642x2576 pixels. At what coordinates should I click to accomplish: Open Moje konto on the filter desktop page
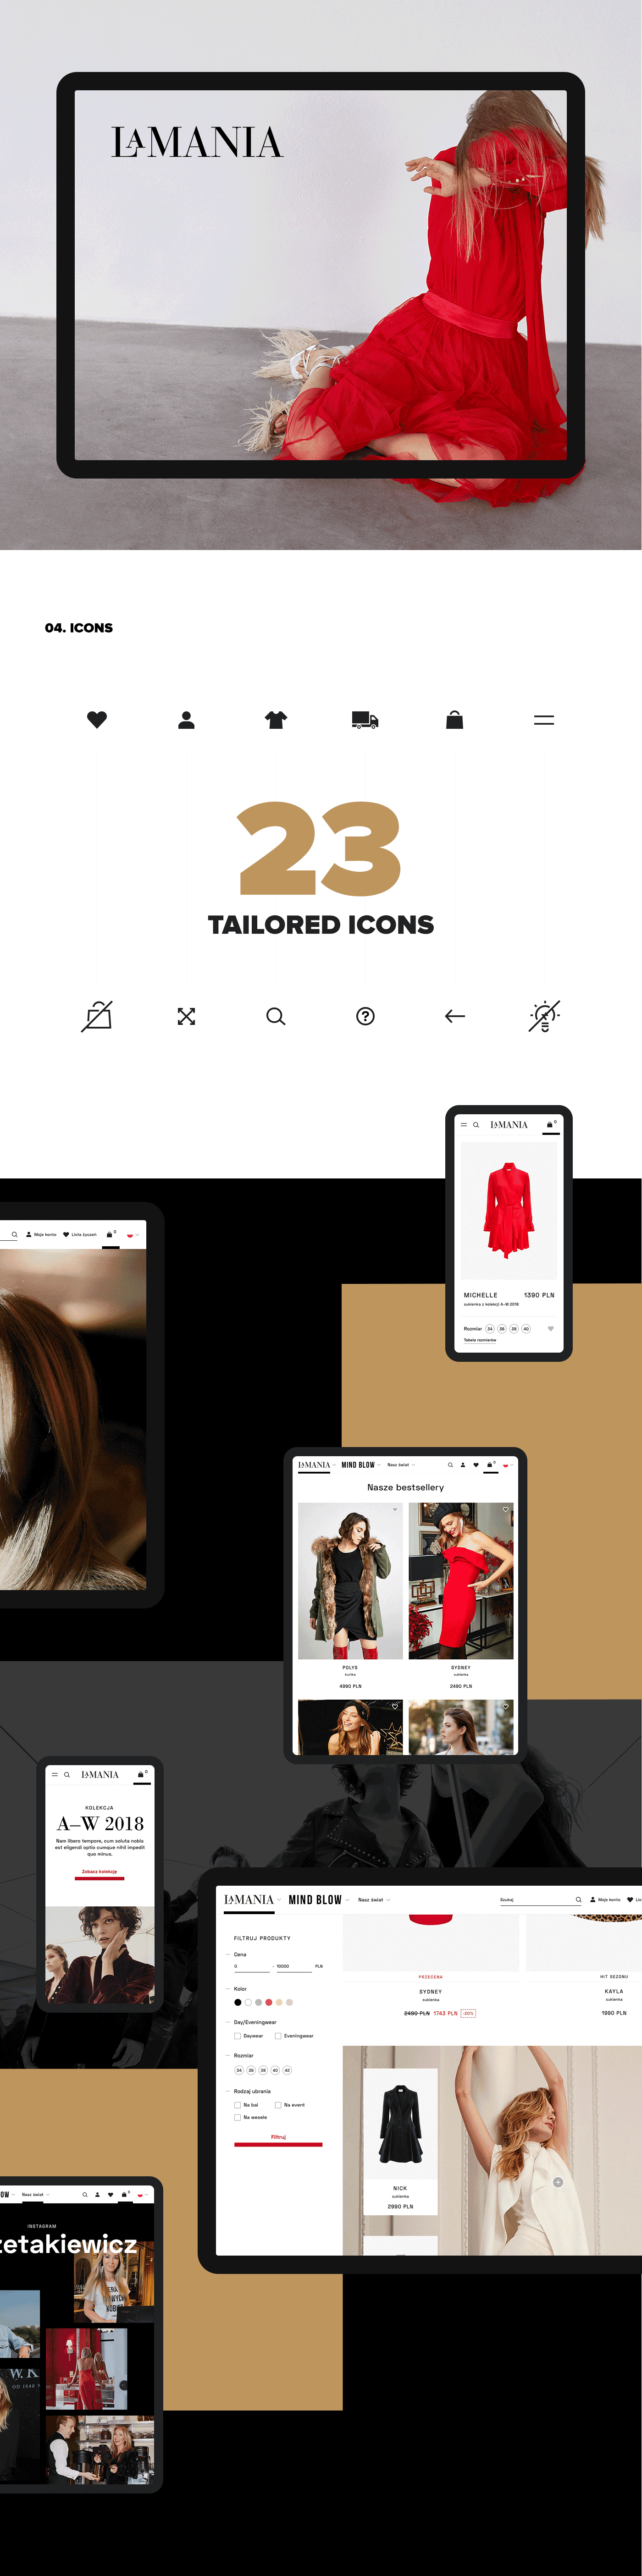605,1900
